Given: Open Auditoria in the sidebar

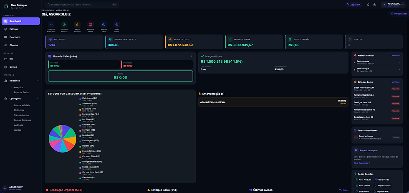Looking at the screenshot, I should 18,125.
